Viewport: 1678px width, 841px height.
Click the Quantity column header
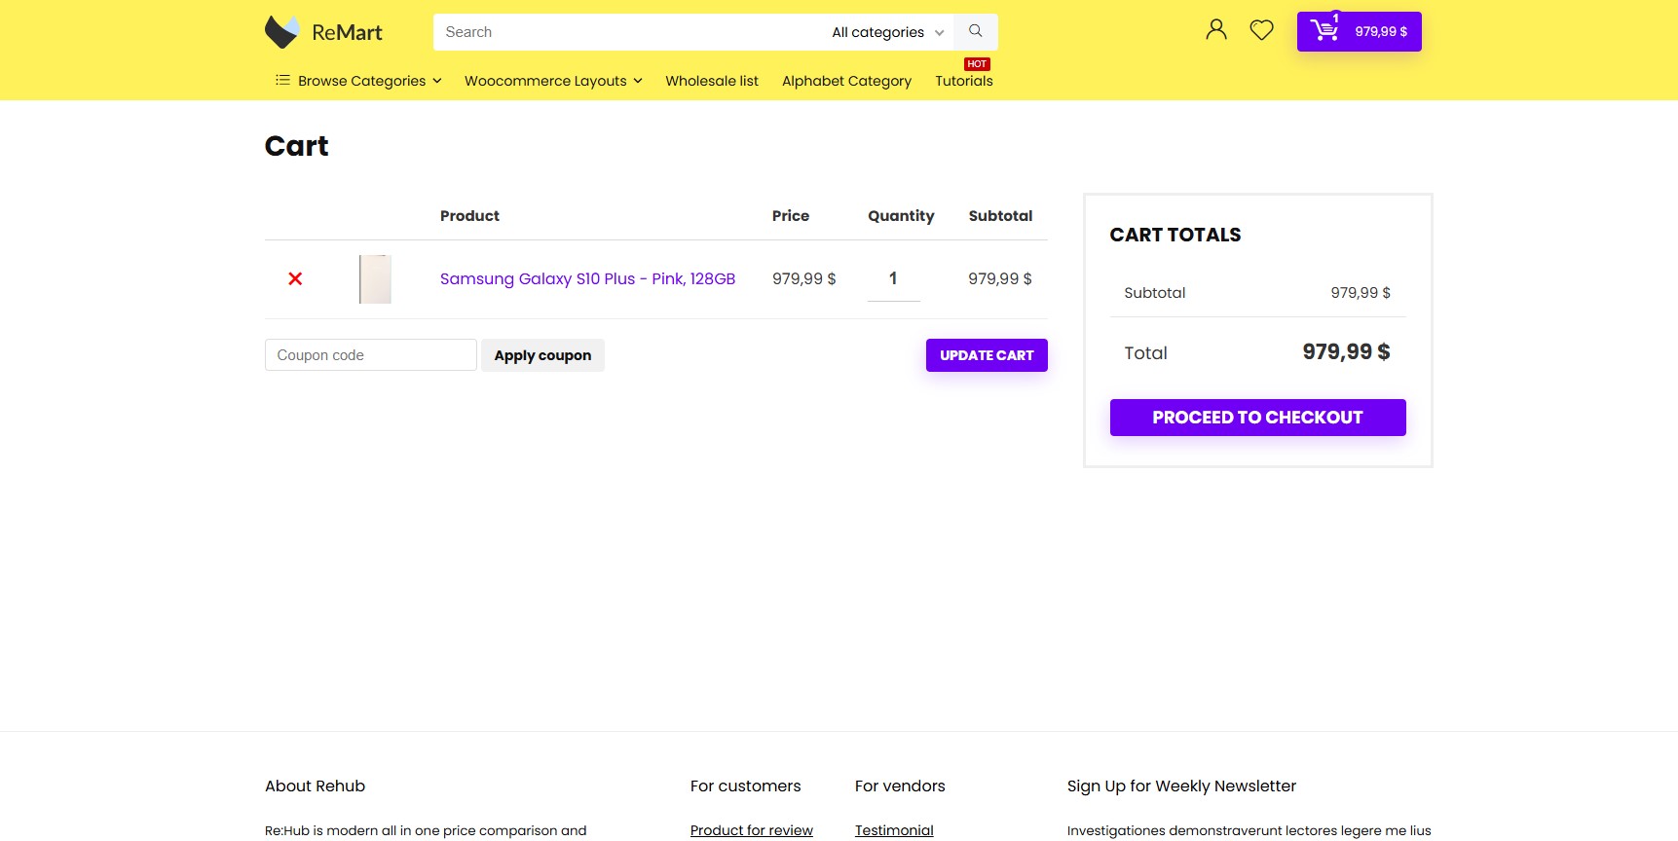[901, 216]
